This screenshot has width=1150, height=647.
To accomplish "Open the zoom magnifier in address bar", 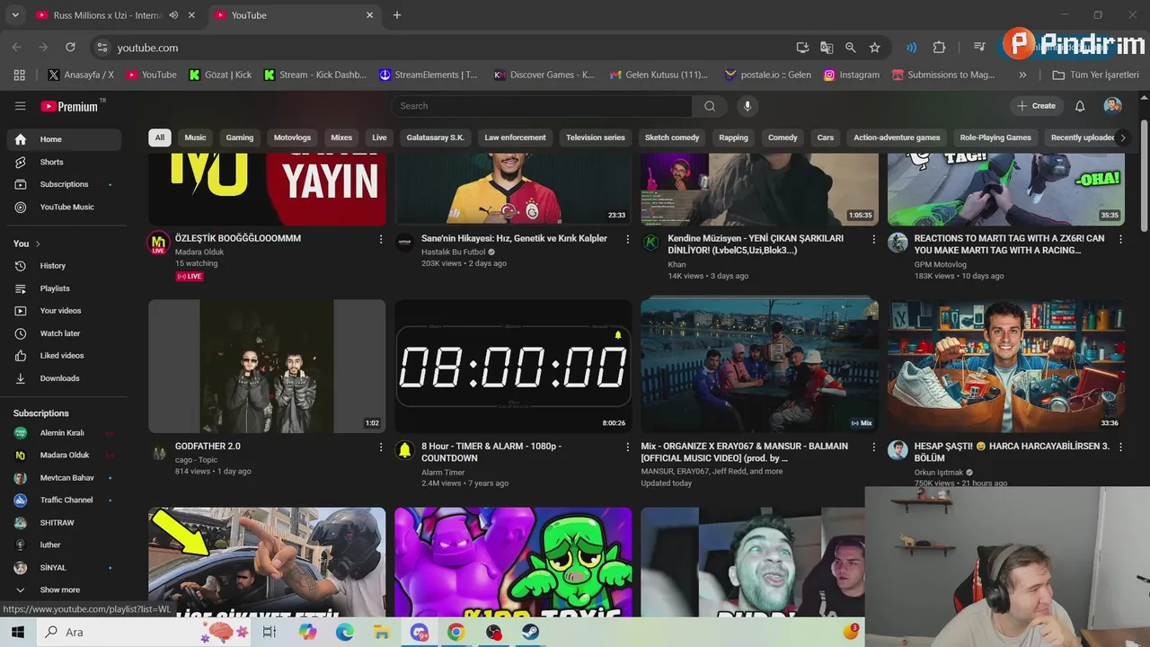I will [x=850, y=48].
